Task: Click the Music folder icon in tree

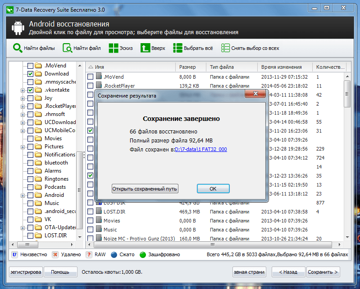Action: [38, 203]
